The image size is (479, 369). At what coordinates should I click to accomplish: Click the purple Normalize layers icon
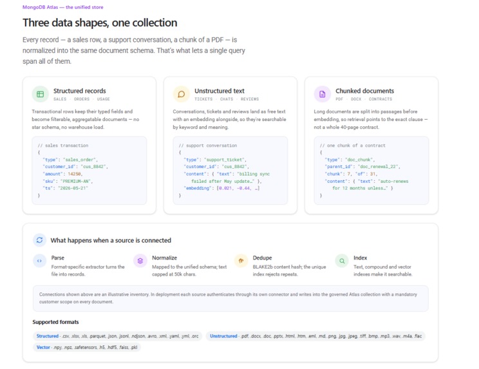click(140, 261)
